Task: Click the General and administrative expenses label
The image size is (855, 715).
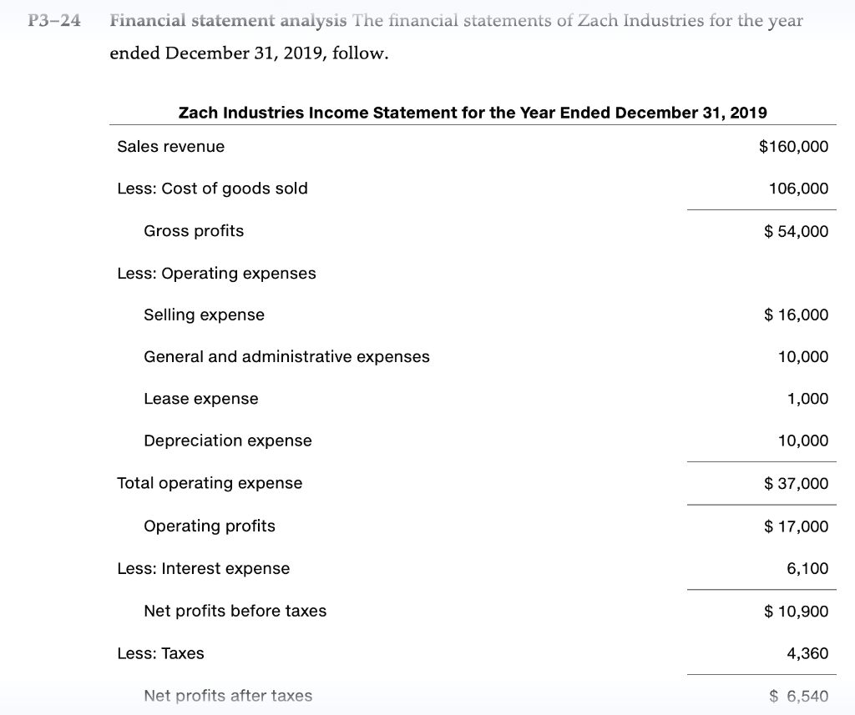Action: 286,357
